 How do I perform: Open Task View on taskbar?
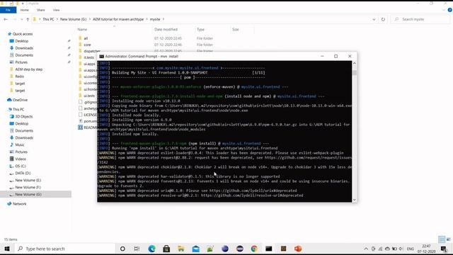click(x=137, y=249)
